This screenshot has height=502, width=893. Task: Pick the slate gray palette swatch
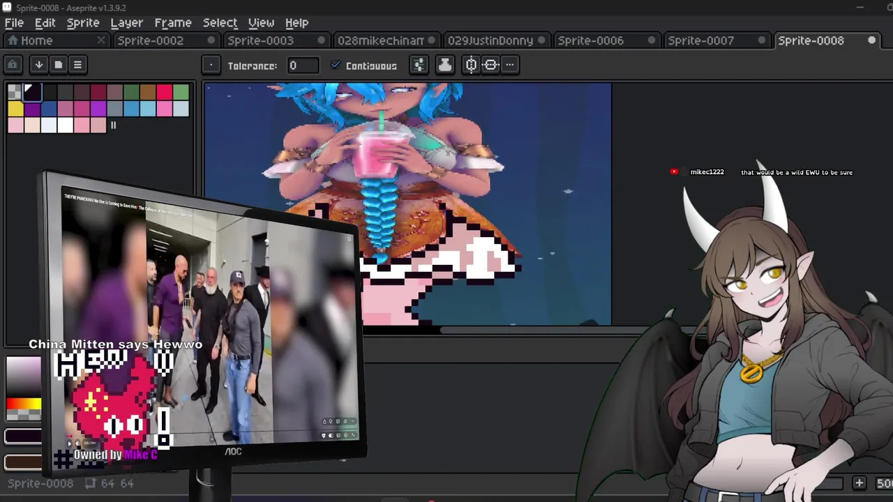coord(115,109)
